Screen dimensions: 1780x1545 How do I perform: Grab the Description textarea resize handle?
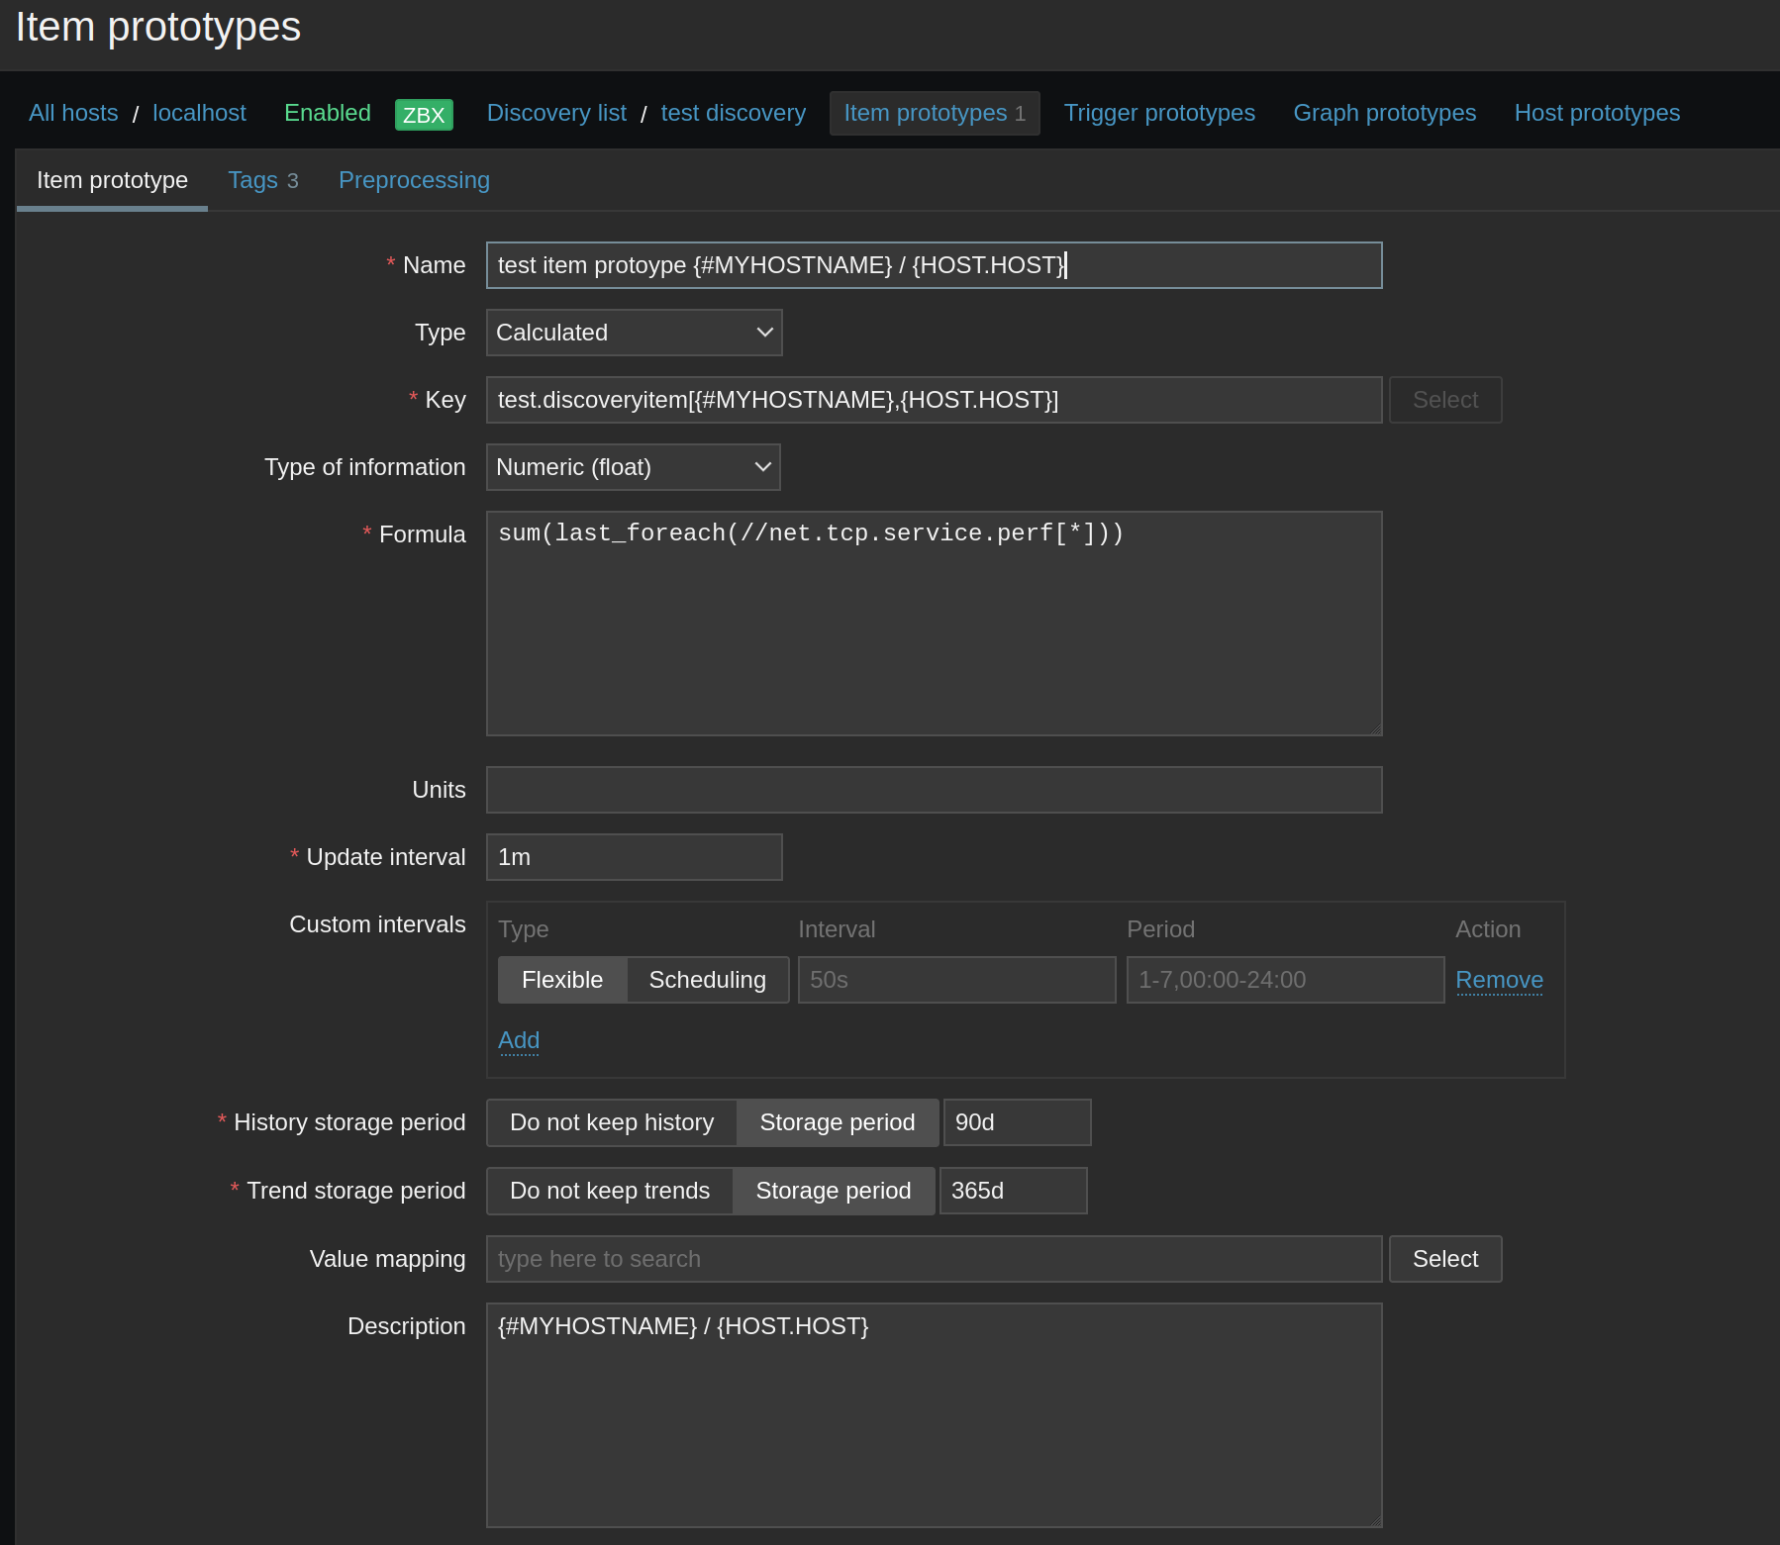[x=1375, y=1521]
